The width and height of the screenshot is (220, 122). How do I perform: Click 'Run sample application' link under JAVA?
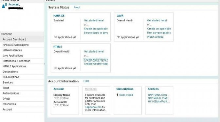159,33
